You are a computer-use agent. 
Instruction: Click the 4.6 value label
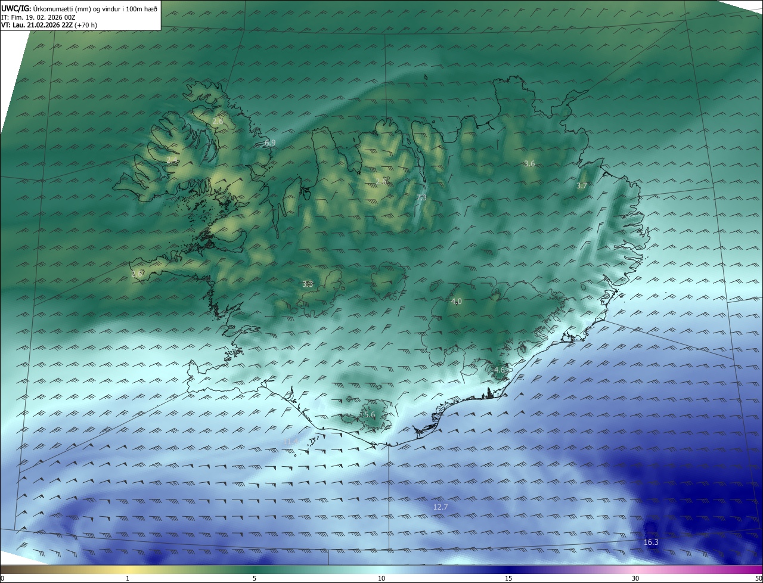pyautogui.click(x=499, y=370)
